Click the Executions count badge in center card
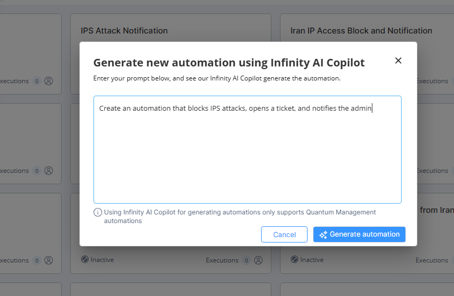 click(x=246, y=260)
